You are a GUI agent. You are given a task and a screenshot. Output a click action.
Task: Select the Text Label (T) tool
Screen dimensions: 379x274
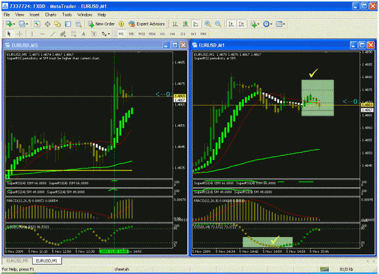(x=94, y=34)
